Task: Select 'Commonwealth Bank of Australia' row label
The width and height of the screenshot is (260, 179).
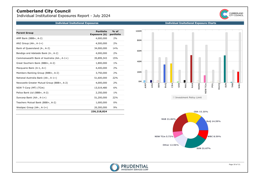Action: click(42, 58)
